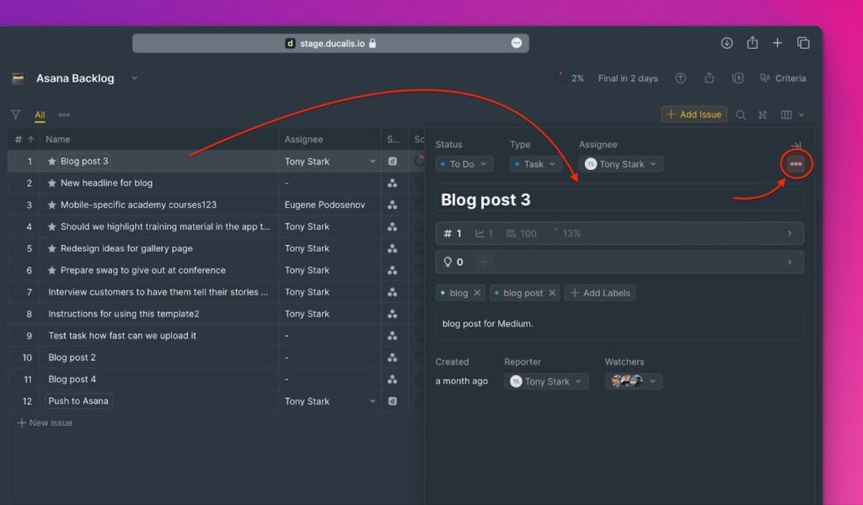
Task: Click the search magnifier icon
Action: (741, 114)
